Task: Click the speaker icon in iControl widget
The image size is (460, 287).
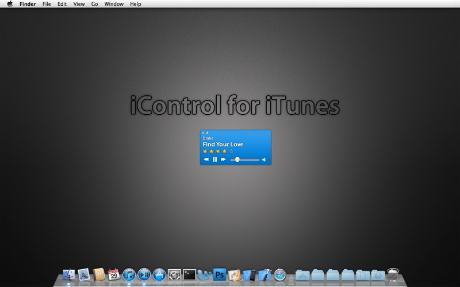Action: click(264, 160)
